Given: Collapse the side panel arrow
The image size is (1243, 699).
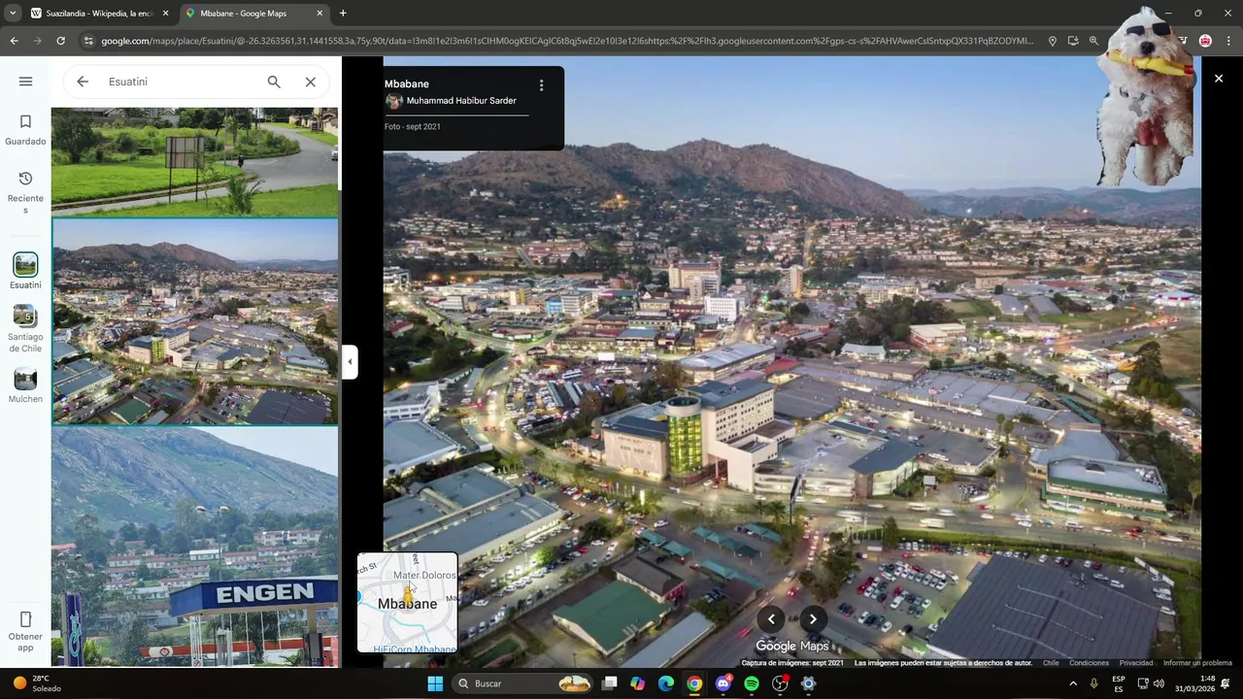Looking at the screenshot, I should pyautogui.click(x=350, y=362).
